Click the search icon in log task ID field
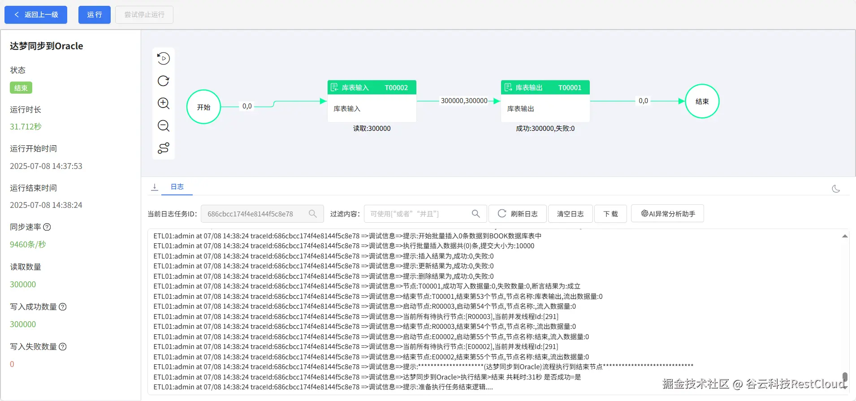This screenshot has height=401, width=856. (313, 214)
